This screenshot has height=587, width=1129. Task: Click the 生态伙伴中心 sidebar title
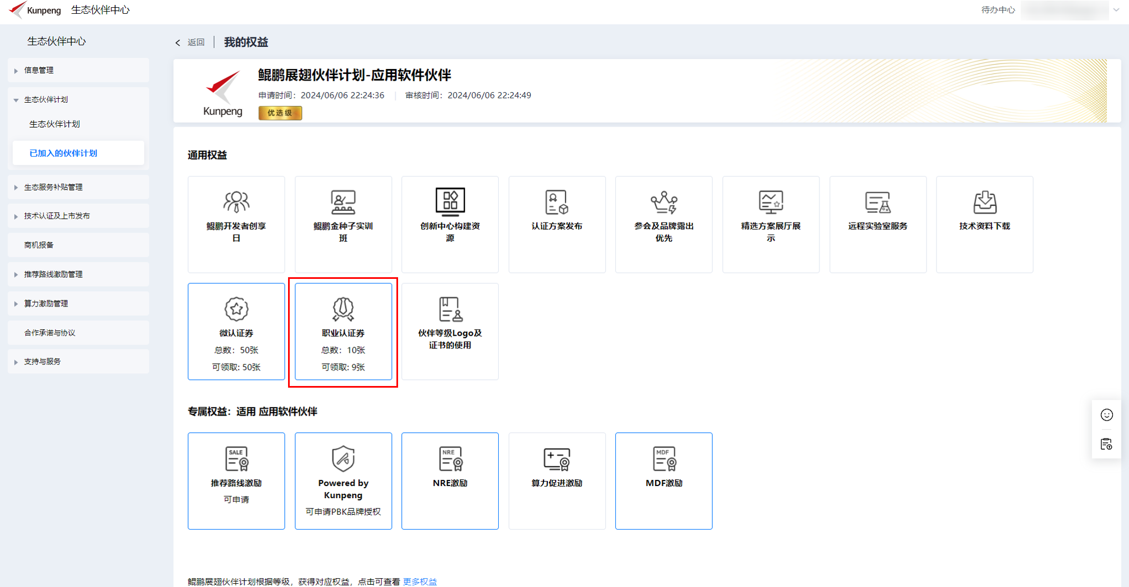56,41
